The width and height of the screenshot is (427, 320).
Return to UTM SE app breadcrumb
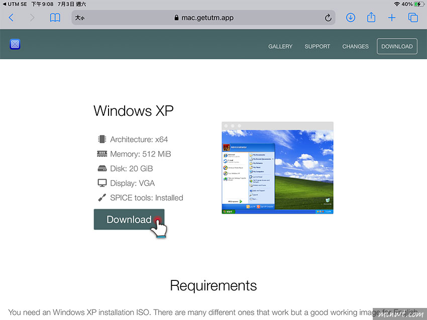15,4
